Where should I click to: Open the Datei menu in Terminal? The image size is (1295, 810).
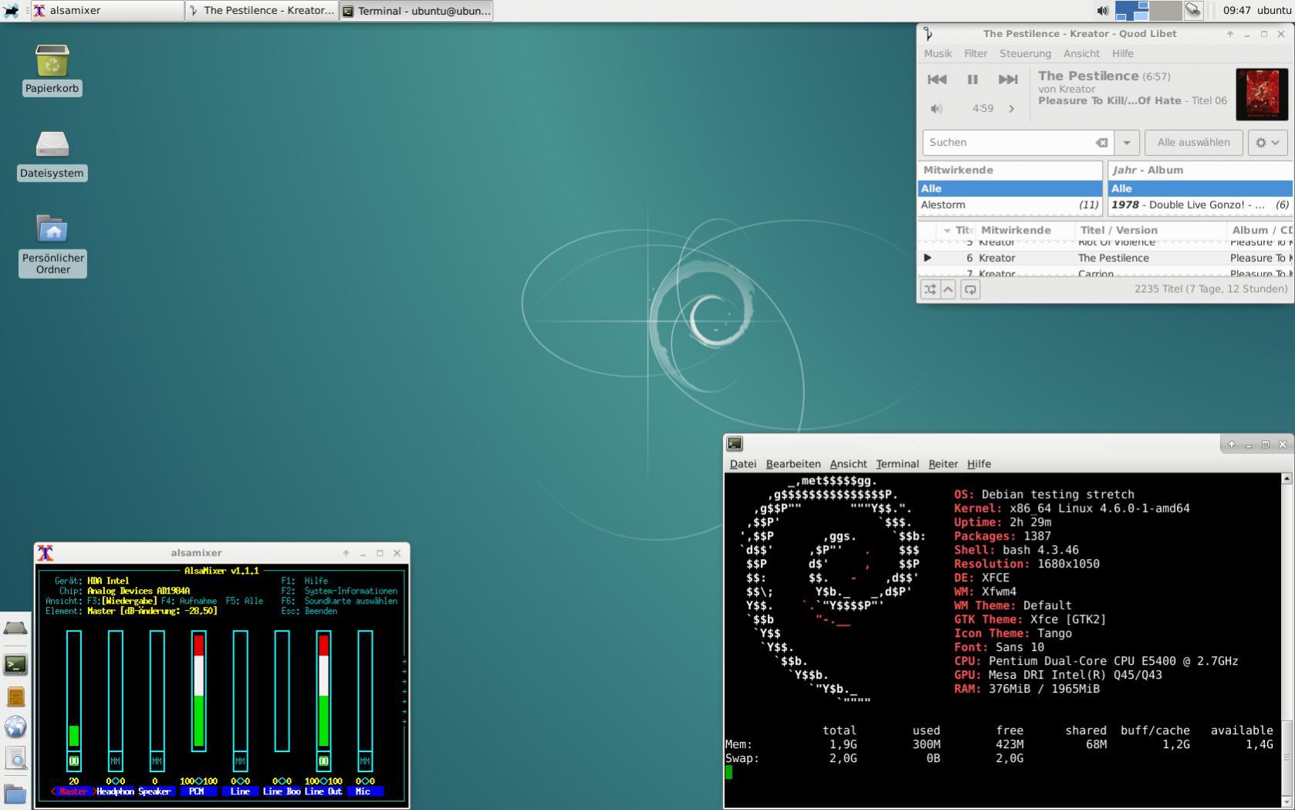click(742, 464)
